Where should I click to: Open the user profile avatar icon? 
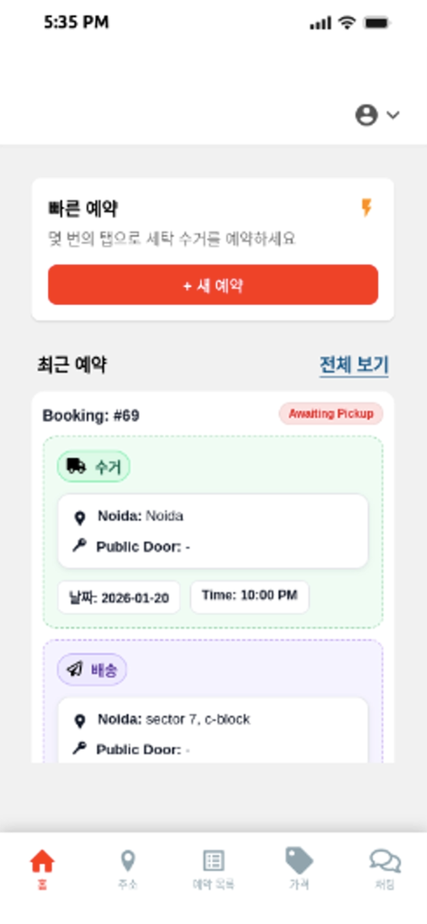click(366, 115)
